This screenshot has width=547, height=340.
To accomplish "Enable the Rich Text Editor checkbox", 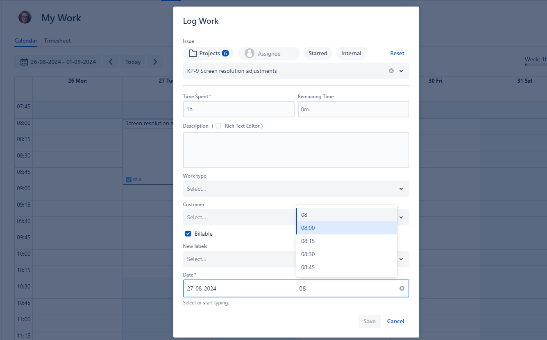I will pyautogui.click(x=218, y=126).
